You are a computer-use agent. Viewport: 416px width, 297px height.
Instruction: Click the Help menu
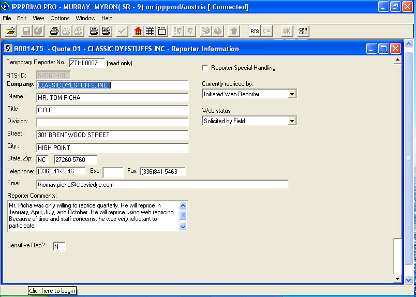pos(107,18)
